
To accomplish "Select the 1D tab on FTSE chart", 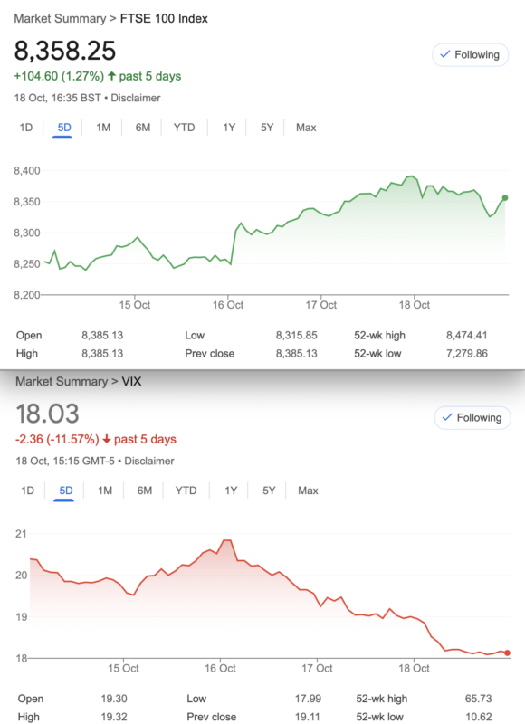I will click(x=26, y=128).
